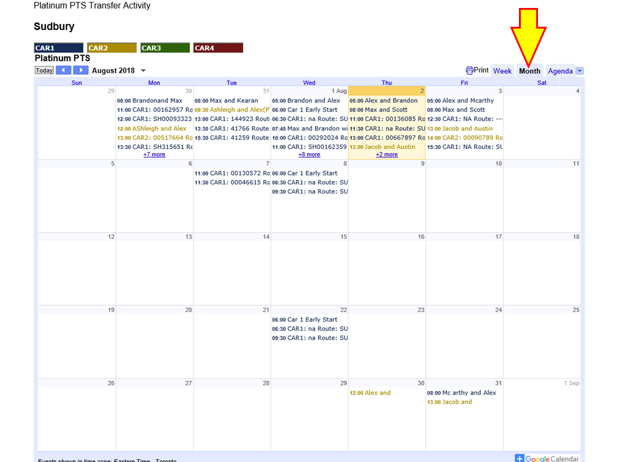Go to the next month arrow
Screen dimensions: 617x462
point(81,70)
